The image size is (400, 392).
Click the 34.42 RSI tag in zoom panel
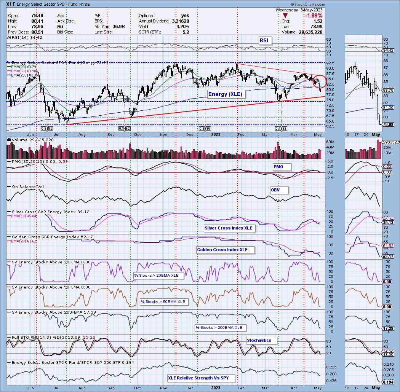pyautogui.click(x=389, y=51)
